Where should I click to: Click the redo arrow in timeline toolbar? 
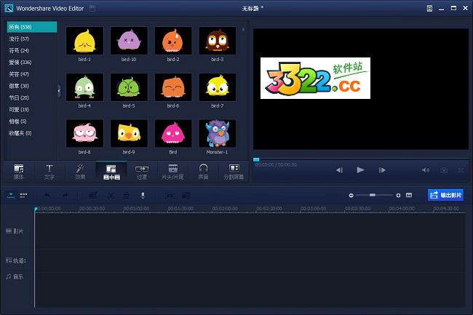tap(65, 196)
